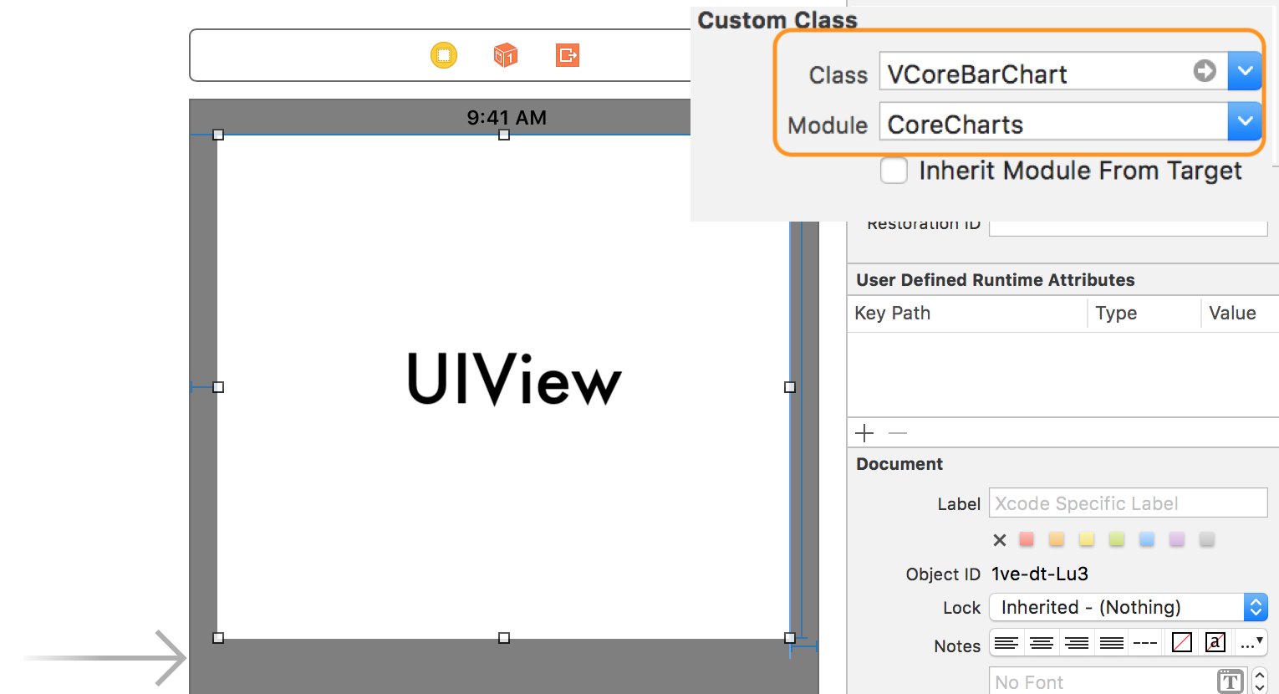Click the Value column header
The height and width of the screenshot is (694, 1279).
[x=1232, y=313]
